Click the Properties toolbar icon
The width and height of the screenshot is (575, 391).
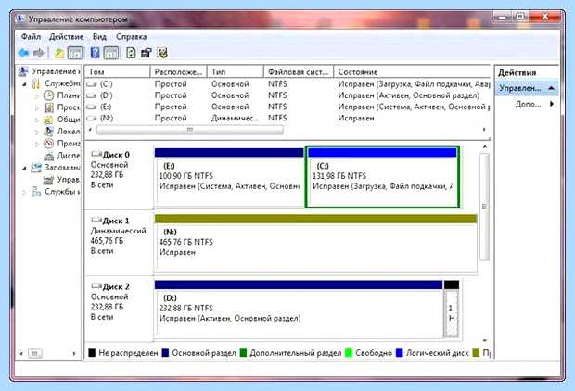click(147, 53)
